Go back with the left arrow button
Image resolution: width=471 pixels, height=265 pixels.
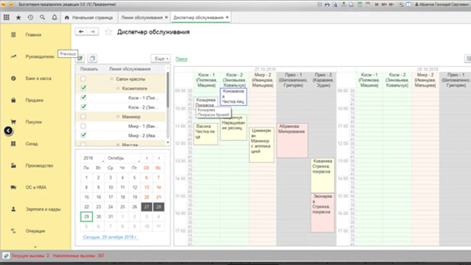coord(81,32)
